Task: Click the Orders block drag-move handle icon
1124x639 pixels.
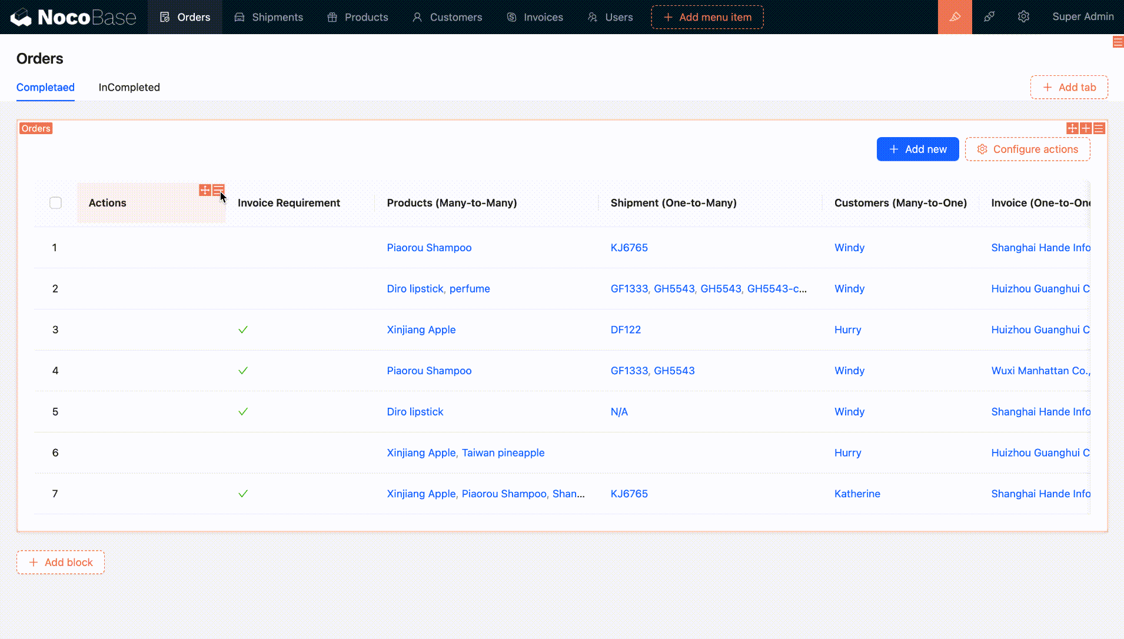Action: 1072,128
